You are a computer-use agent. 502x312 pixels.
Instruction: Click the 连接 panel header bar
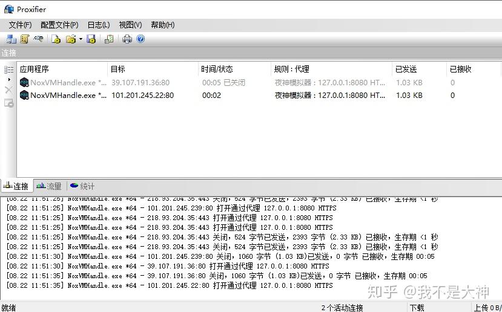point(251,53)
